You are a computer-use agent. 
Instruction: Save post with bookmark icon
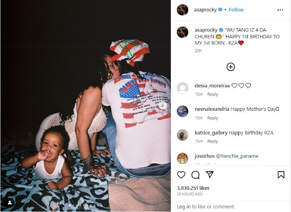pos(281,175)
